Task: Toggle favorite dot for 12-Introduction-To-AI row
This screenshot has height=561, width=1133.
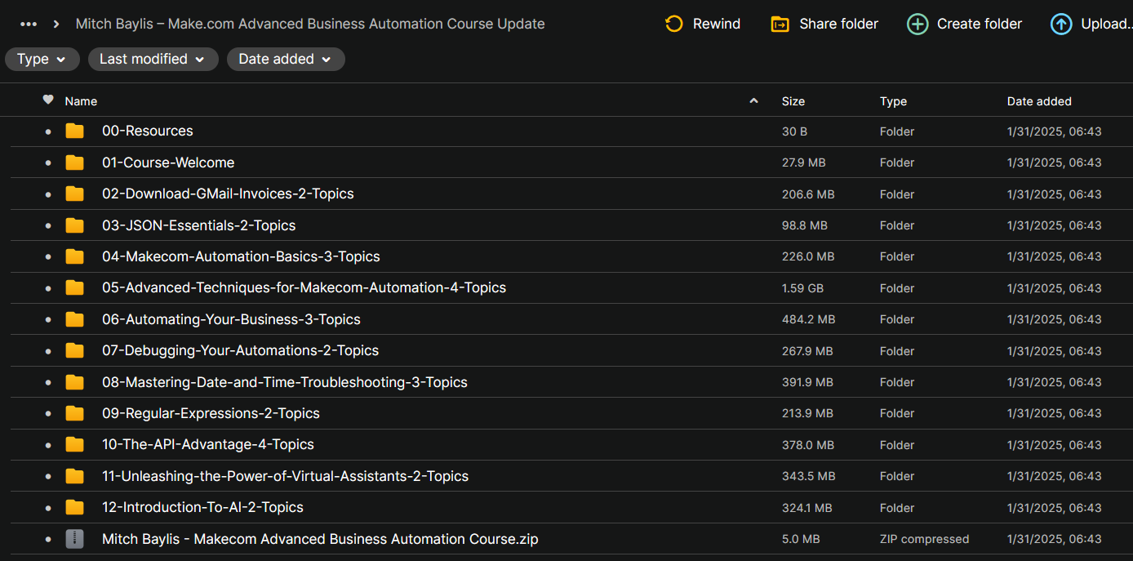Action: tap(48, 508)
